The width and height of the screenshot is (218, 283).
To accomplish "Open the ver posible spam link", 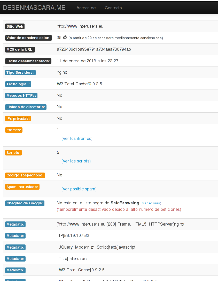I will point(79,189).
